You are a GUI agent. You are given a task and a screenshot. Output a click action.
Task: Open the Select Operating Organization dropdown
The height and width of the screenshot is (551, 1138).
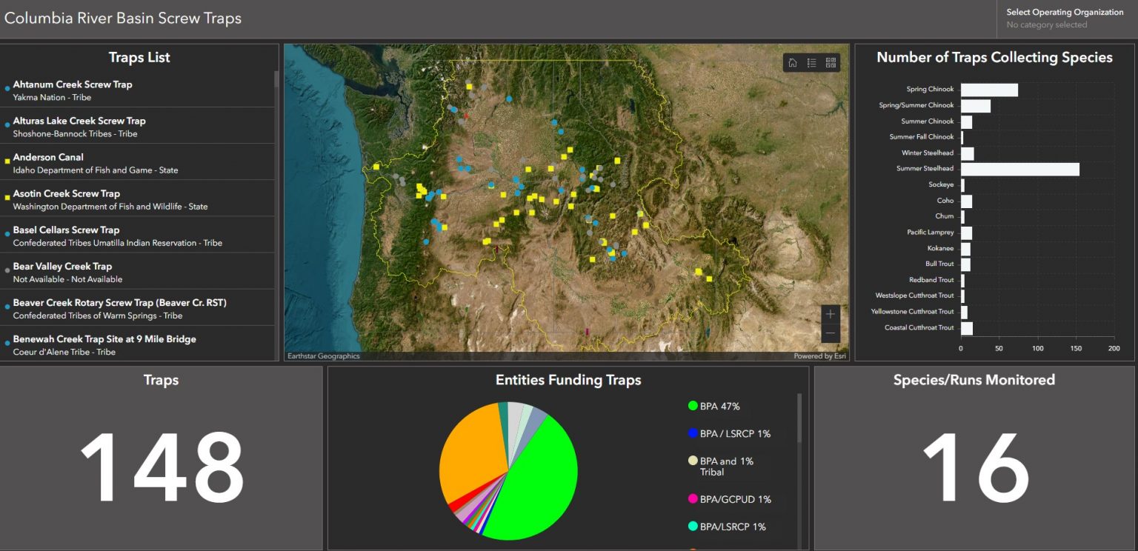tap(1065, 19)
